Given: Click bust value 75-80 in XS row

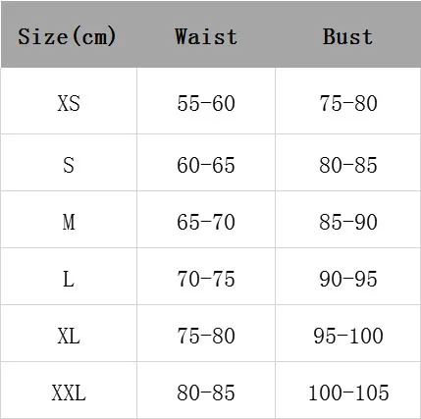Looking at the screenshot, I should point(348,103).
